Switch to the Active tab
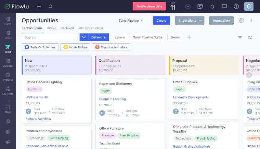Viewport: 260px width, 149px height. [51, 28]
